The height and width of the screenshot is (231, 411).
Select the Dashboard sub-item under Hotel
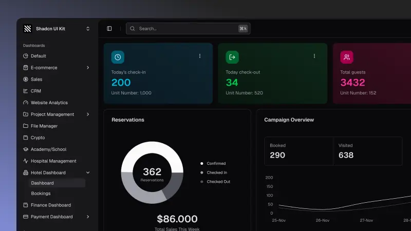coord(57,183)
